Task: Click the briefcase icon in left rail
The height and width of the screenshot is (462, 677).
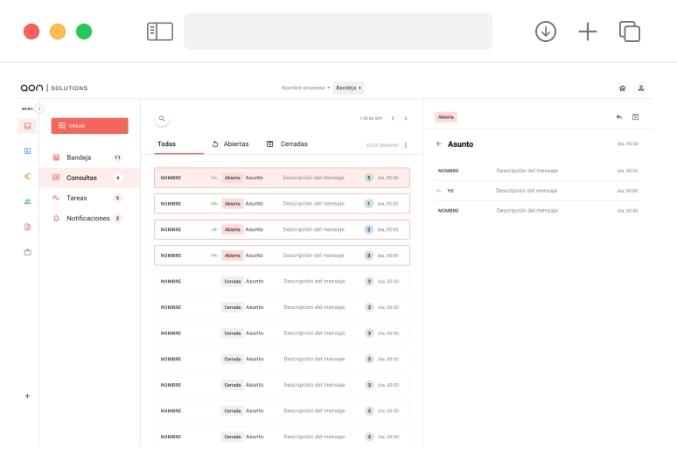Action: 27,252
